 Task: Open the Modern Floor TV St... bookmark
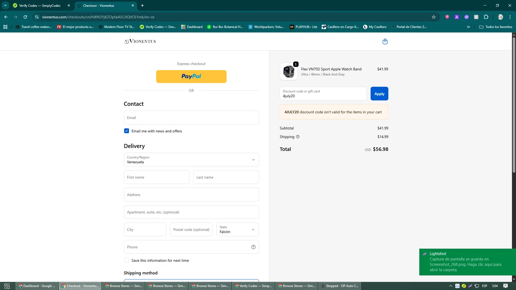click(116, 27)
